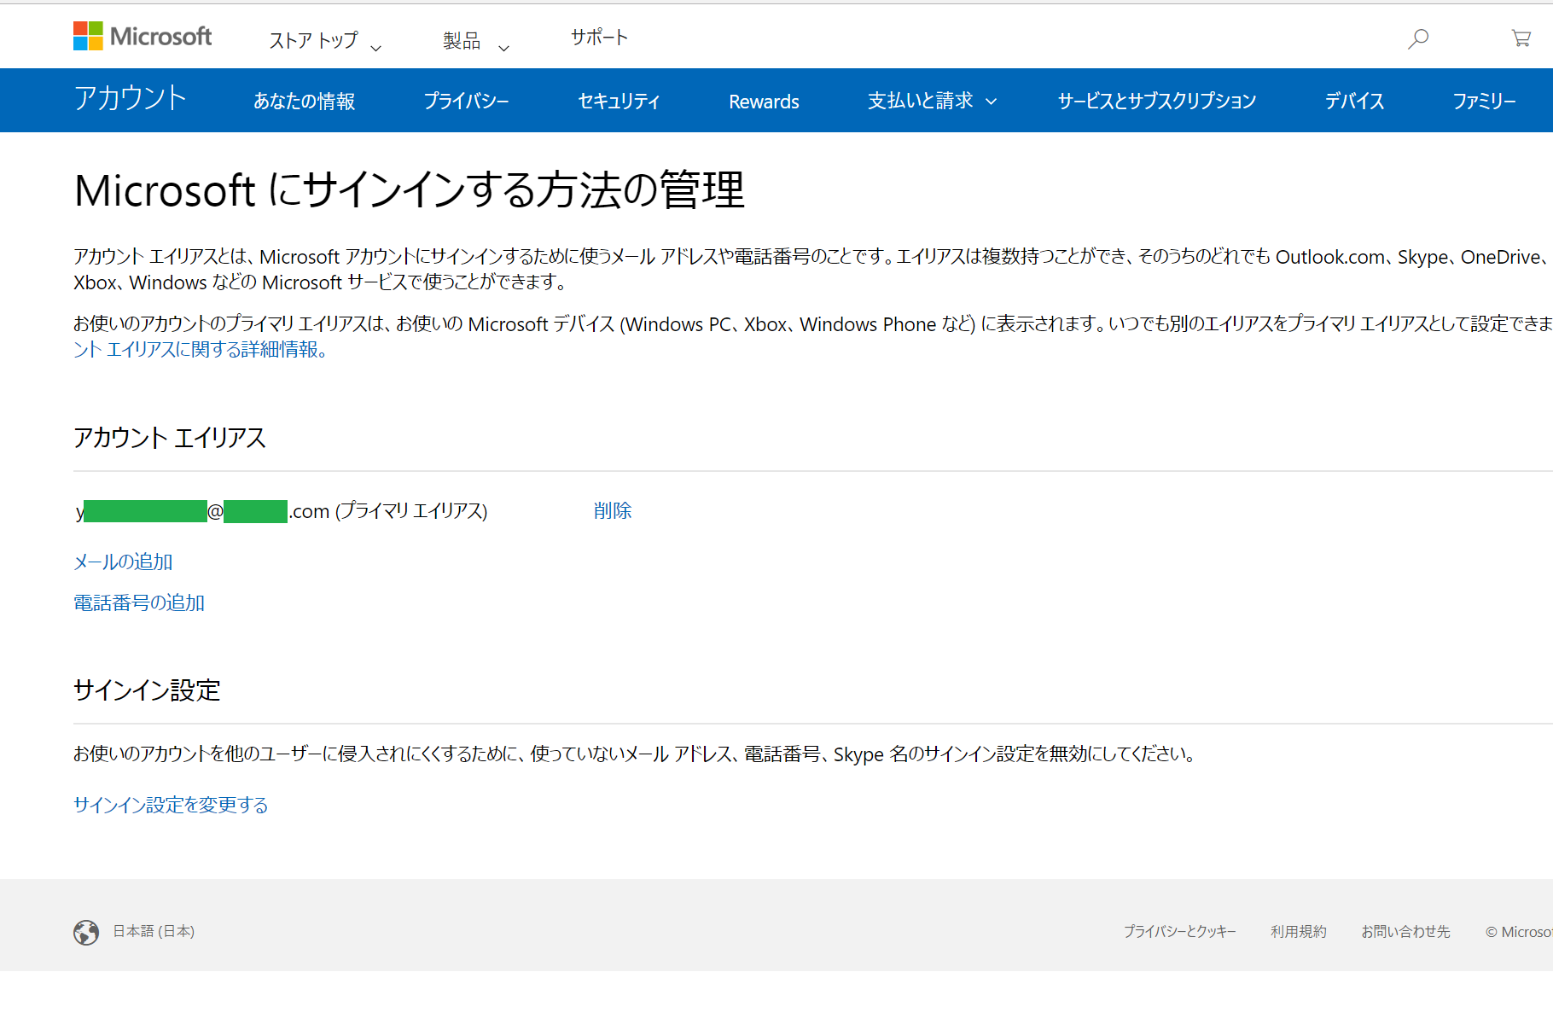
Task: Open the search magnifier icon
Action: [1418, 38]
